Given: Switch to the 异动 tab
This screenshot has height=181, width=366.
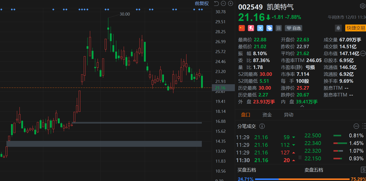Looking at the screenshot, I should coord(288,115).
